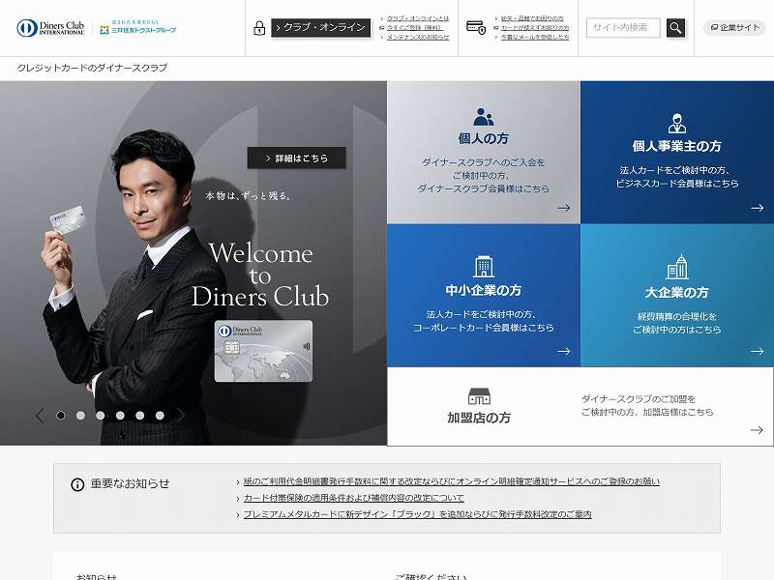The height and width of the screenshot is (580, 774).
Task: Open the 中小企業の方 heading
Action: pyautogui.click(x=483, y=291)
